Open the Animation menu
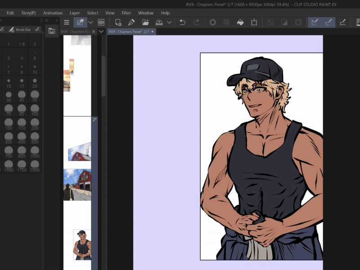 (53, 13)
